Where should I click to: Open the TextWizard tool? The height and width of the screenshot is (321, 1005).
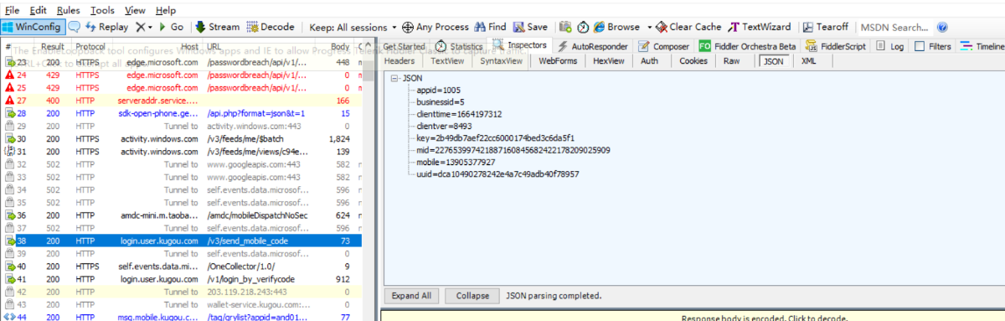pyautogui.click(x=760, y=27)
